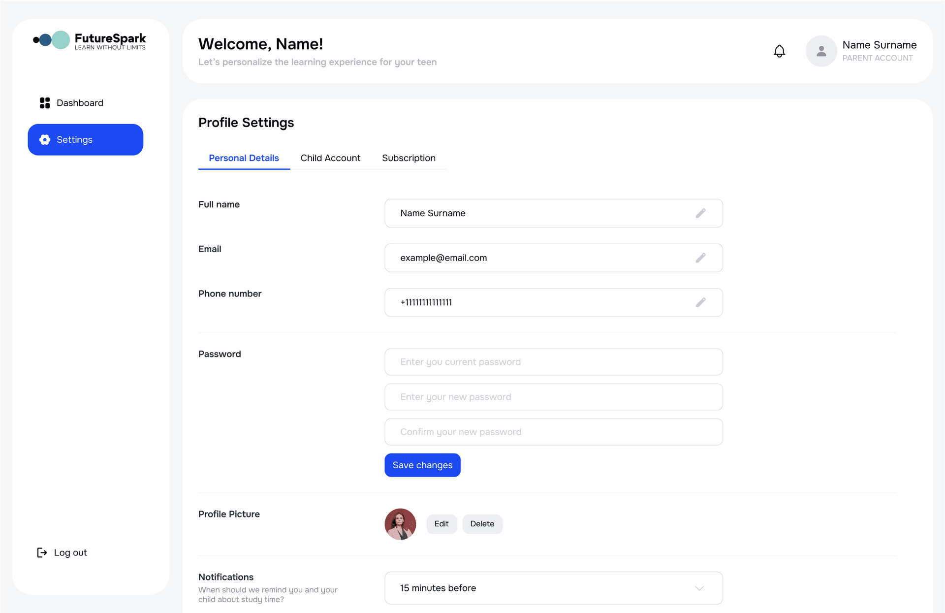Image resolution: width=945 pixels, height=613 pixels.
Task: Click the 'Confirm your new password' field
Action: [x=553, y=432]
